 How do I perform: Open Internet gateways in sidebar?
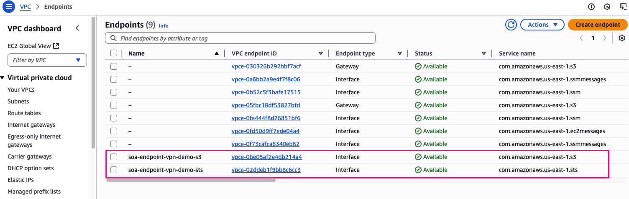coord(31,125)
